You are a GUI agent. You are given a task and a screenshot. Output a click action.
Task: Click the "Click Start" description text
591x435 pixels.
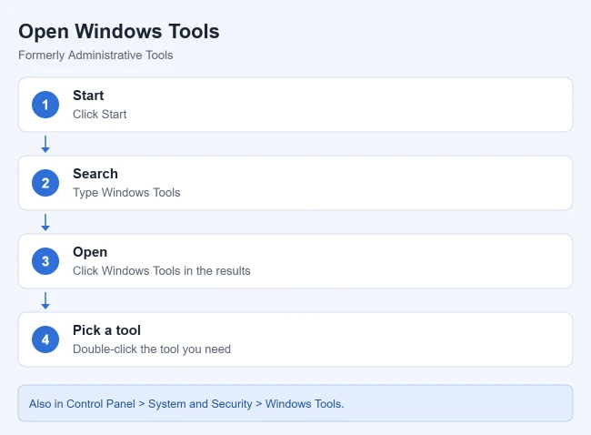pos(99,115)
